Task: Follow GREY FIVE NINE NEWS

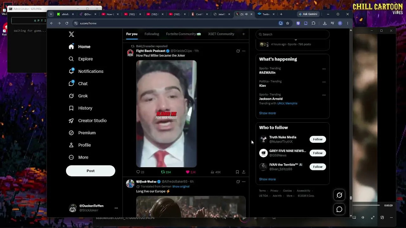Action: pos(318,153)
